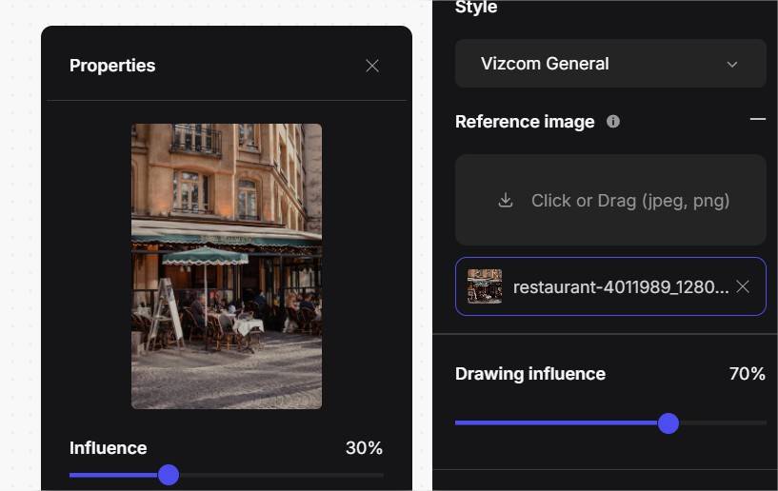Click the Properties panel title
778x491 pixels.
[x=112, y=66]
